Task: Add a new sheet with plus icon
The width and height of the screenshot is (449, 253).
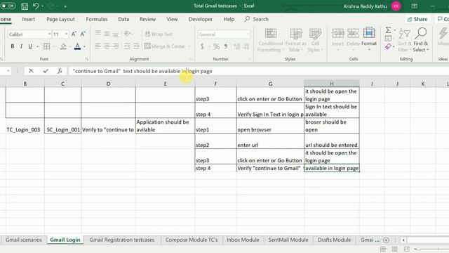Action: (386, 240)
